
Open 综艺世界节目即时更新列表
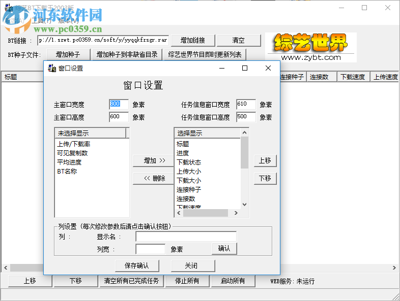(205, 54)
